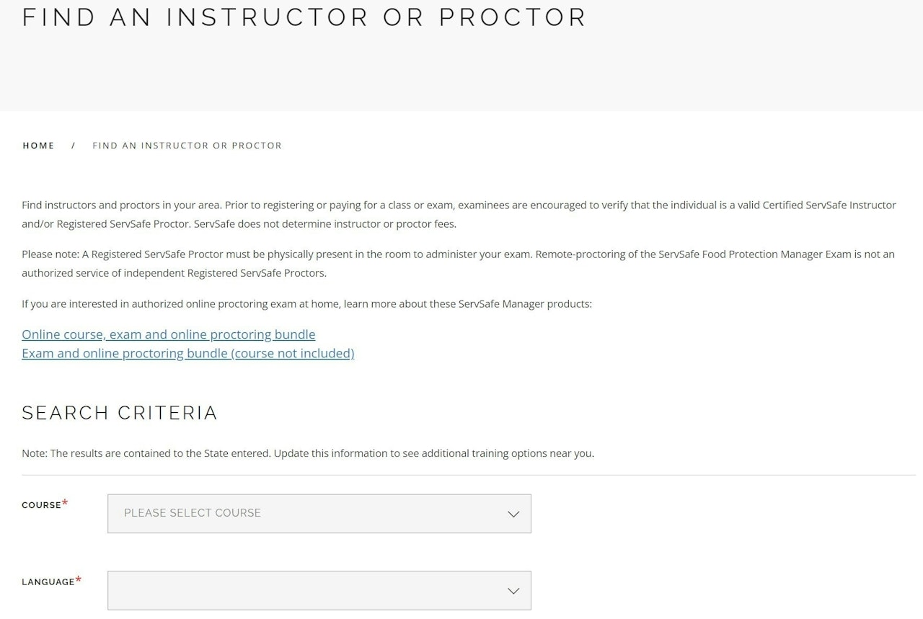Click the slash separator in the breadcrumb

[74, 146]
